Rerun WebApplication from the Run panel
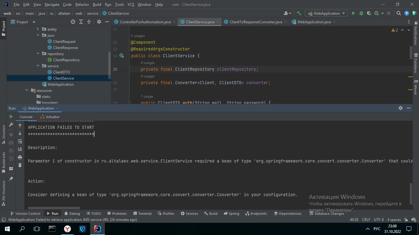This screenshot has height=235, width=419. pos(11,117)
